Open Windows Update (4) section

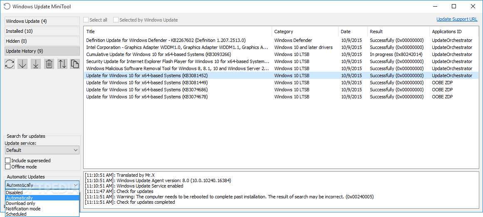42,21
